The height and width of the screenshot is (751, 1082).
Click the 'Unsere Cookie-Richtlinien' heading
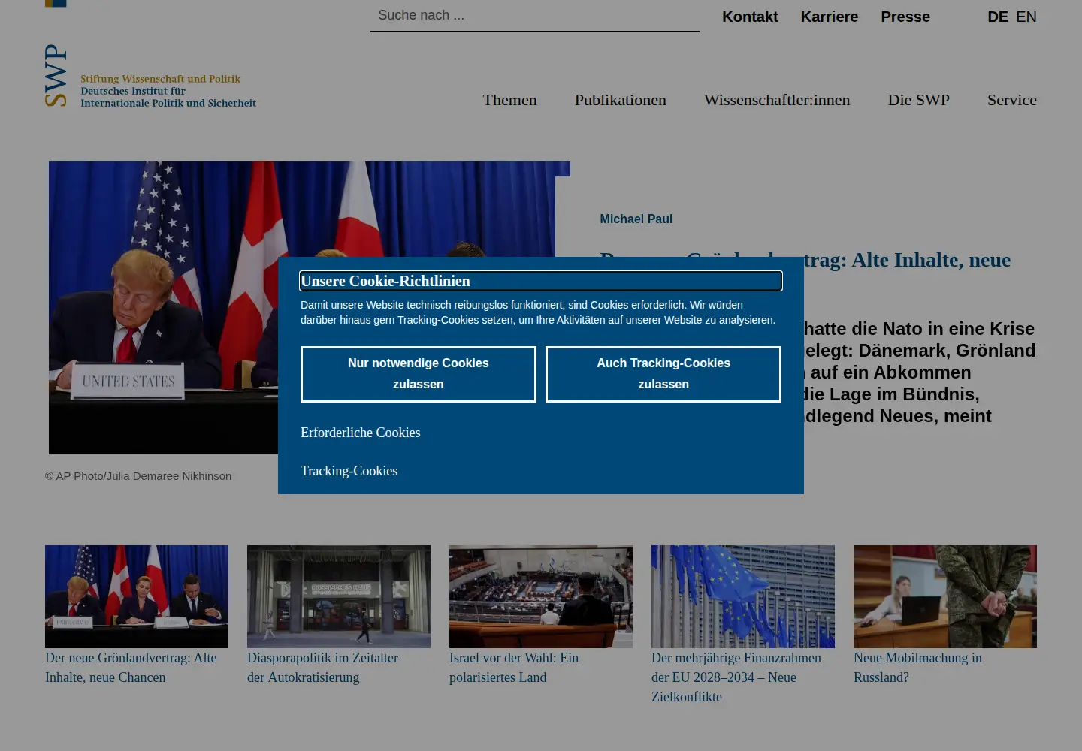tap(541, 281)
